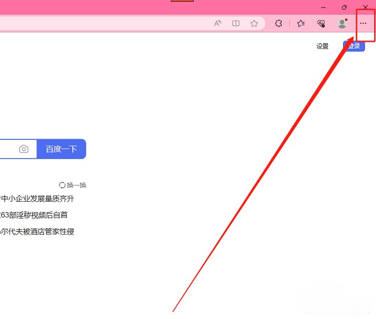The image size is (376, 319).
Task: Click the camera image search icon
Action: [24, 149]
